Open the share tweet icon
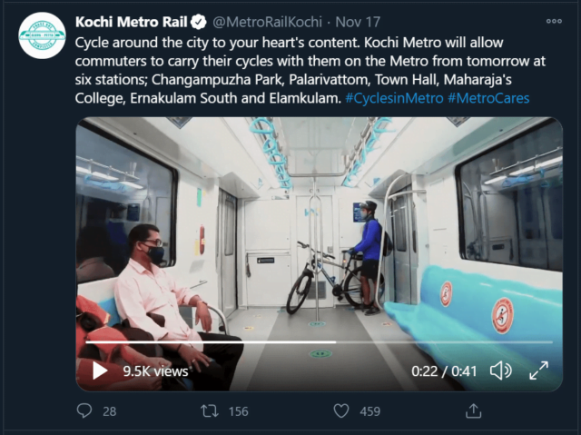 tap(473, 411)
